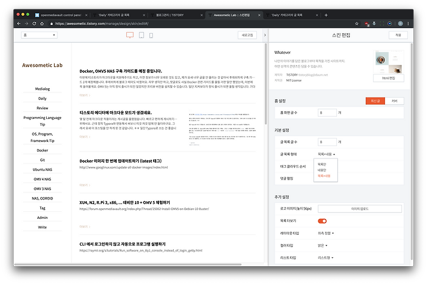Screen dimensions: 427x284
Task: Close the 블로그관리 TISTORY tab
Action: (x=202, y=15)
